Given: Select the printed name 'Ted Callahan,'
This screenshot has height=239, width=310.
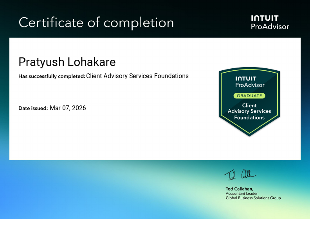Looking at the screenshot, I should 240,189.
